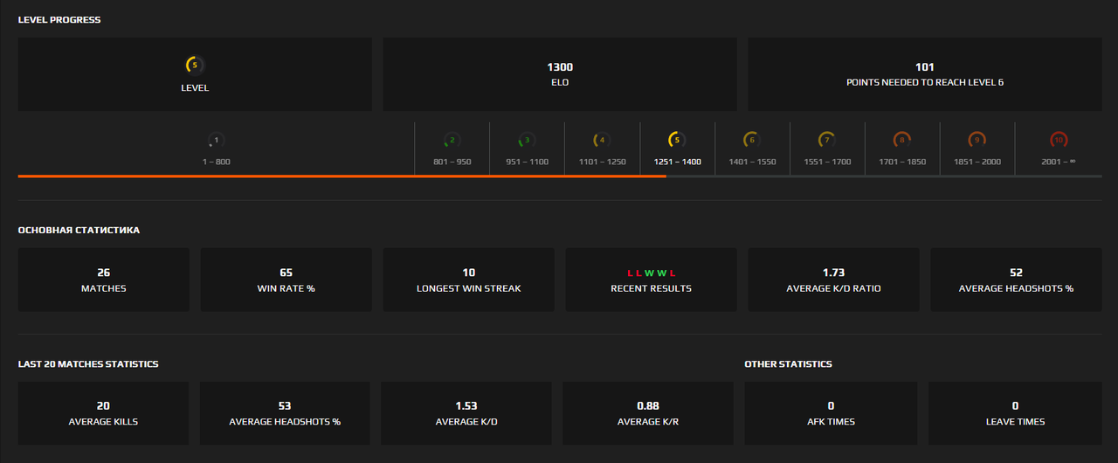Select the 1251 – 1400 range text
The width and height of the screenshot is (1118, 463).
coord(677,162)
